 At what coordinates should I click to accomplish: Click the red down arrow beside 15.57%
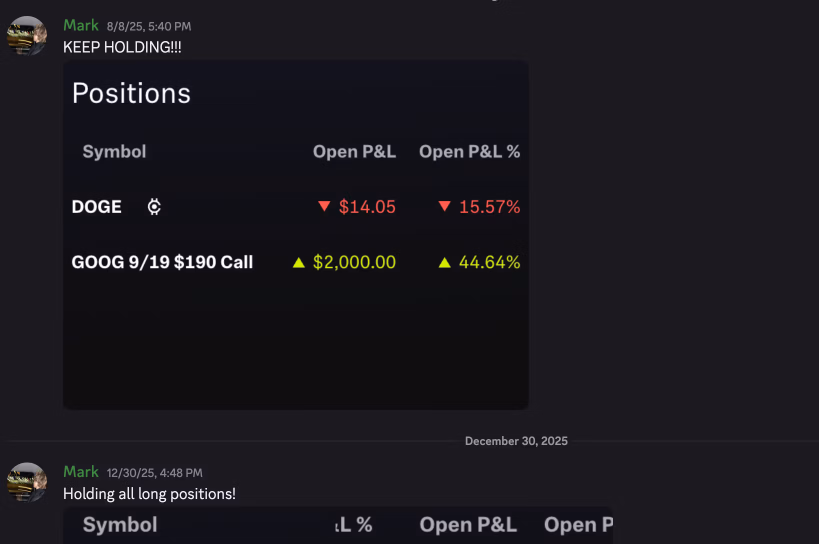[x=444, y=206]
